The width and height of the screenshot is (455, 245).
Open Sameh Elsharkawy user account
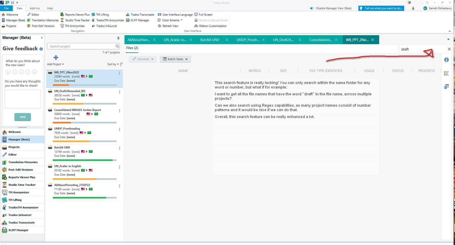(x=438, y=8)
